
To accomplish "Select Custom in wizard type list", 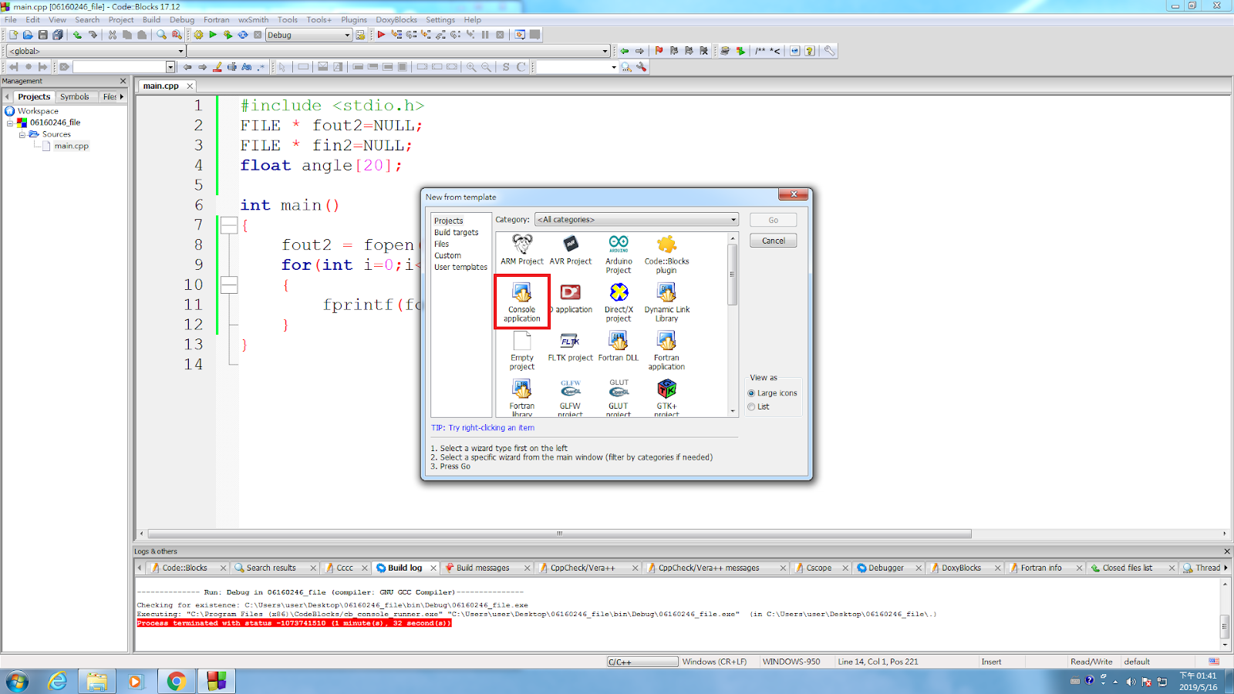I will pyautogui.click(x=447, y=255).
